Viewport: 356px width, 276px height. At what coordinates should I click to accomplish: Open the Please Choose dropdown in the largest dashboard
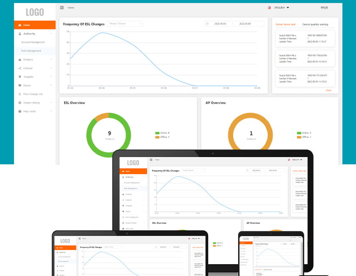(x=125, y=24)
